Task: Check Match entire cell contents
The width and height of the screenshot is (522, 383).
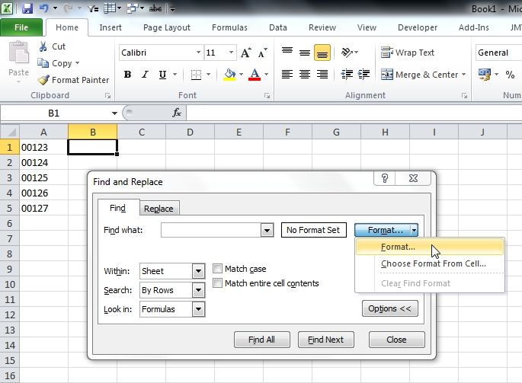Action: (217, 282)
